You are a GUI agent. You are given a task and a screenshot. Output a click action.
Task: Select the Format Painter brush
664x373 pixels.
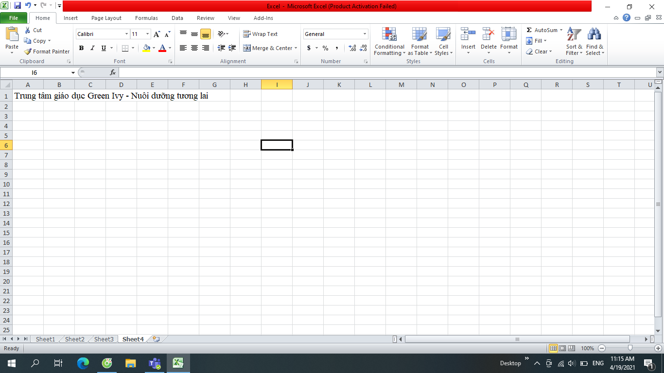pos(47,51)
